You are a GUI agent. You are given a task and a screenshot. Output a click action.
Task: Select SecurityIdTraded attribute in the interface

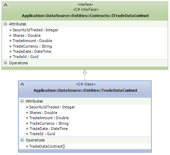(x=34, y=30)
